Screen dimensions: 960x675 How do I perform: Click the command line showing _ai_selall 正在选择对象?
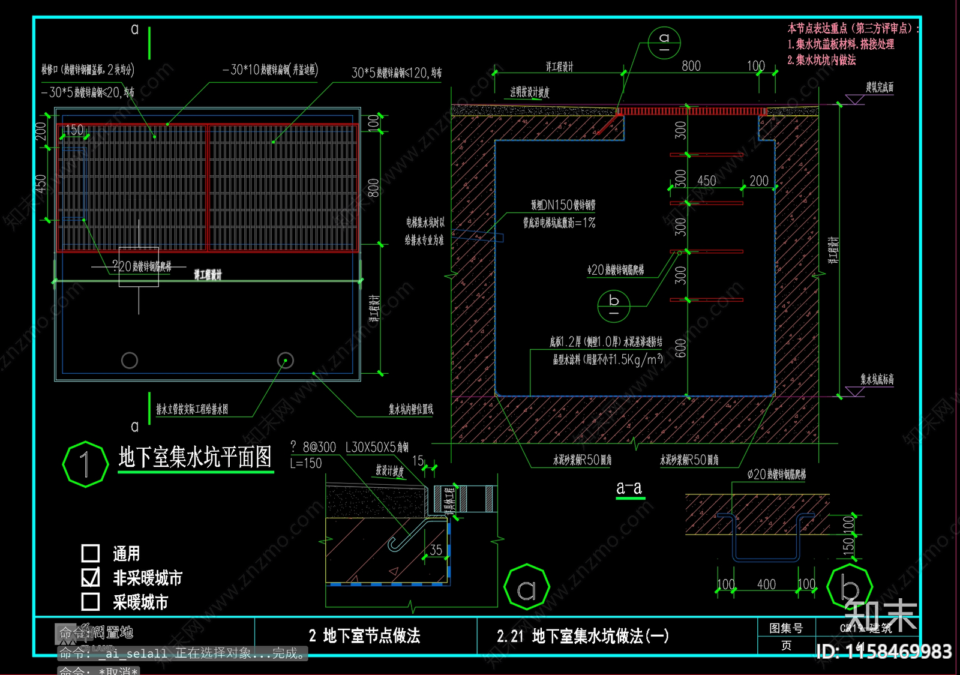[182, 653]
